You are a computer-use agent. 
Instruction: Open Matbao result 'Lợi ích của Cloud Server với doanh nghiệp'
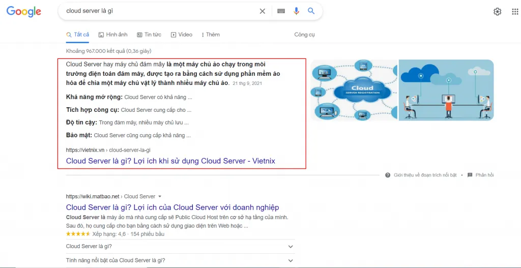(172, 207)
